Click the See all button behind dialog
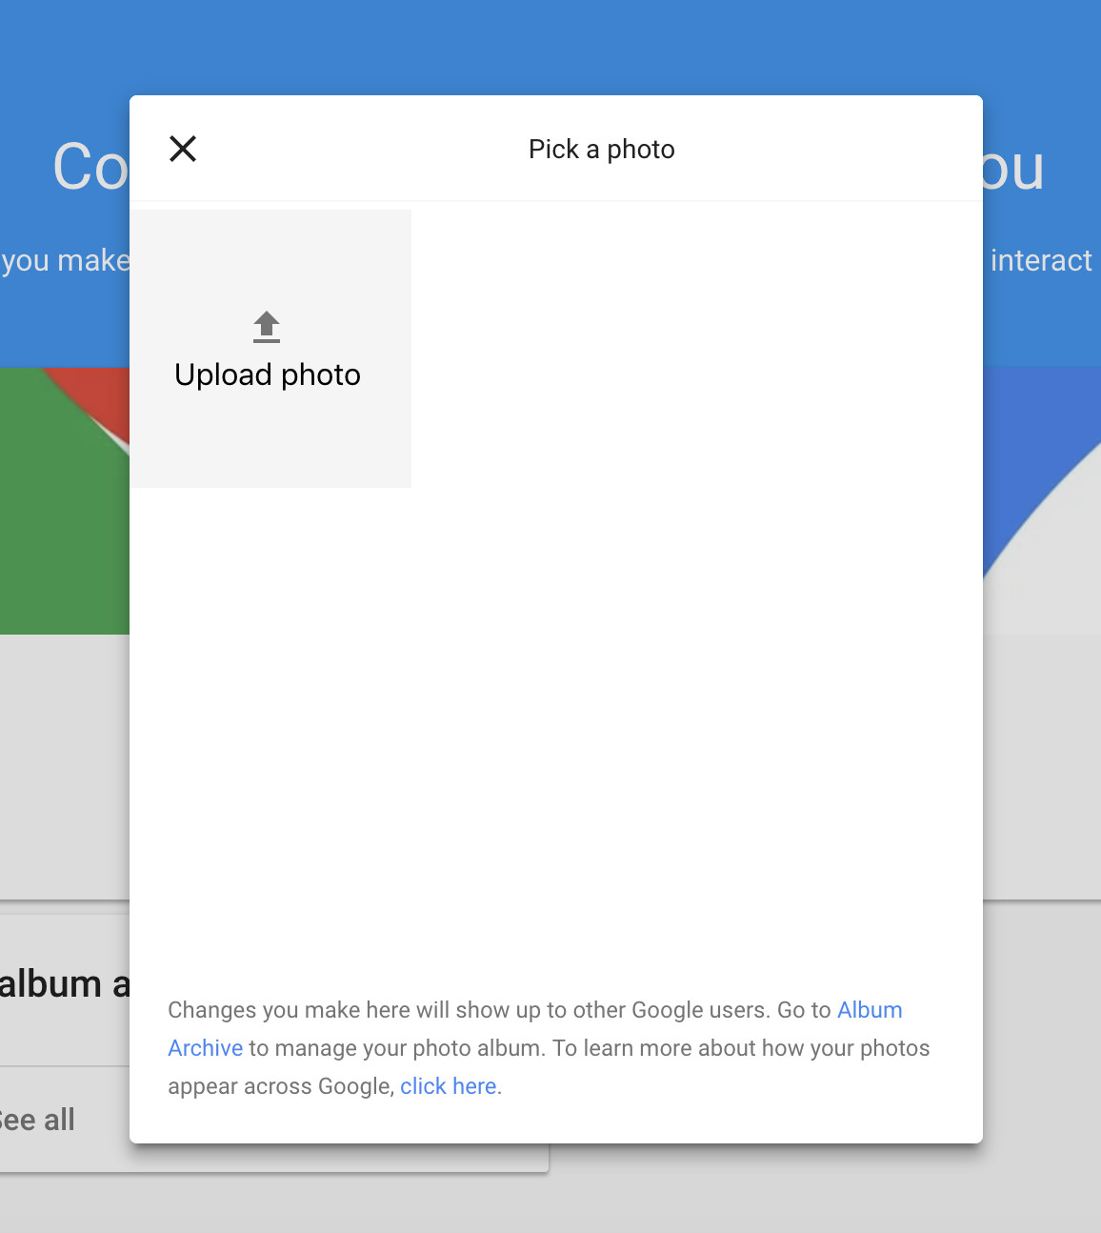The image size is (1101, 1233). click(38, 1120)
